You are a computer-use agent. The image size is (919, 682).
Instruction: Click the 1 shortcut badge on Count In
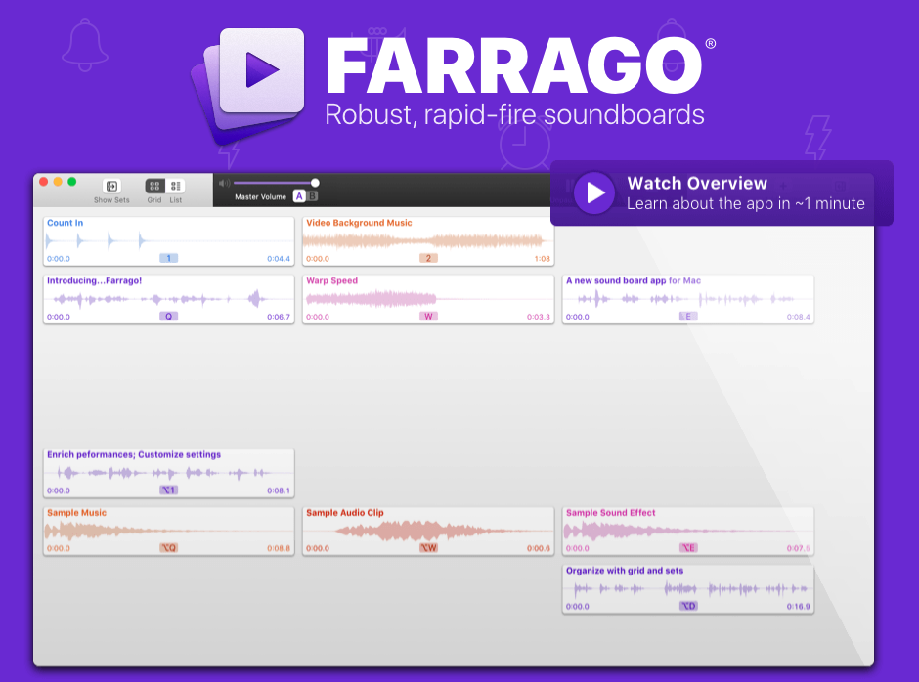pos(169,258)
